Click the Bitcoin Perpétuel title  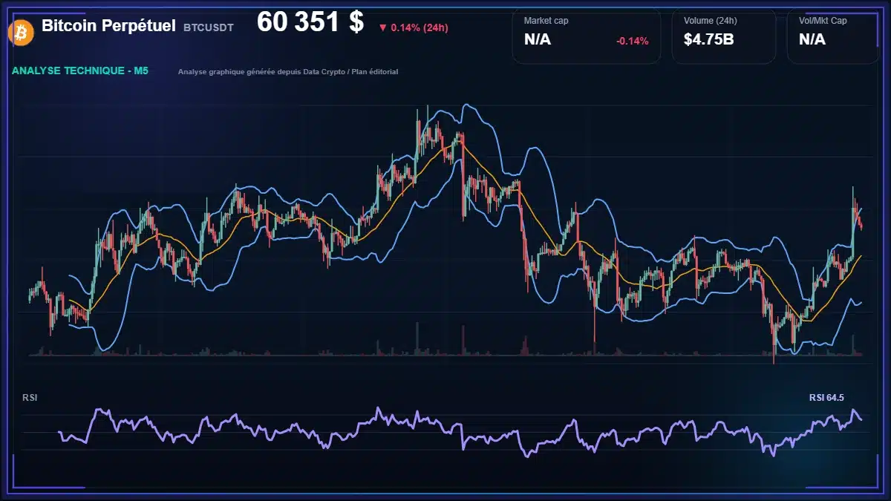pyautogui.click(x=108, y=26)
